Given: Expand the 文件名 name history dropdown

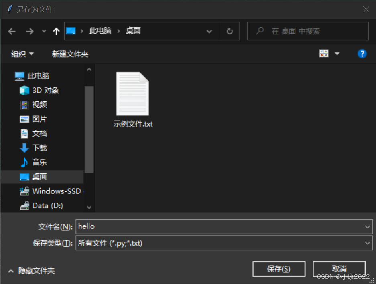Looking at the screenshot, I should pyautogui.click(x=367, y=226).
